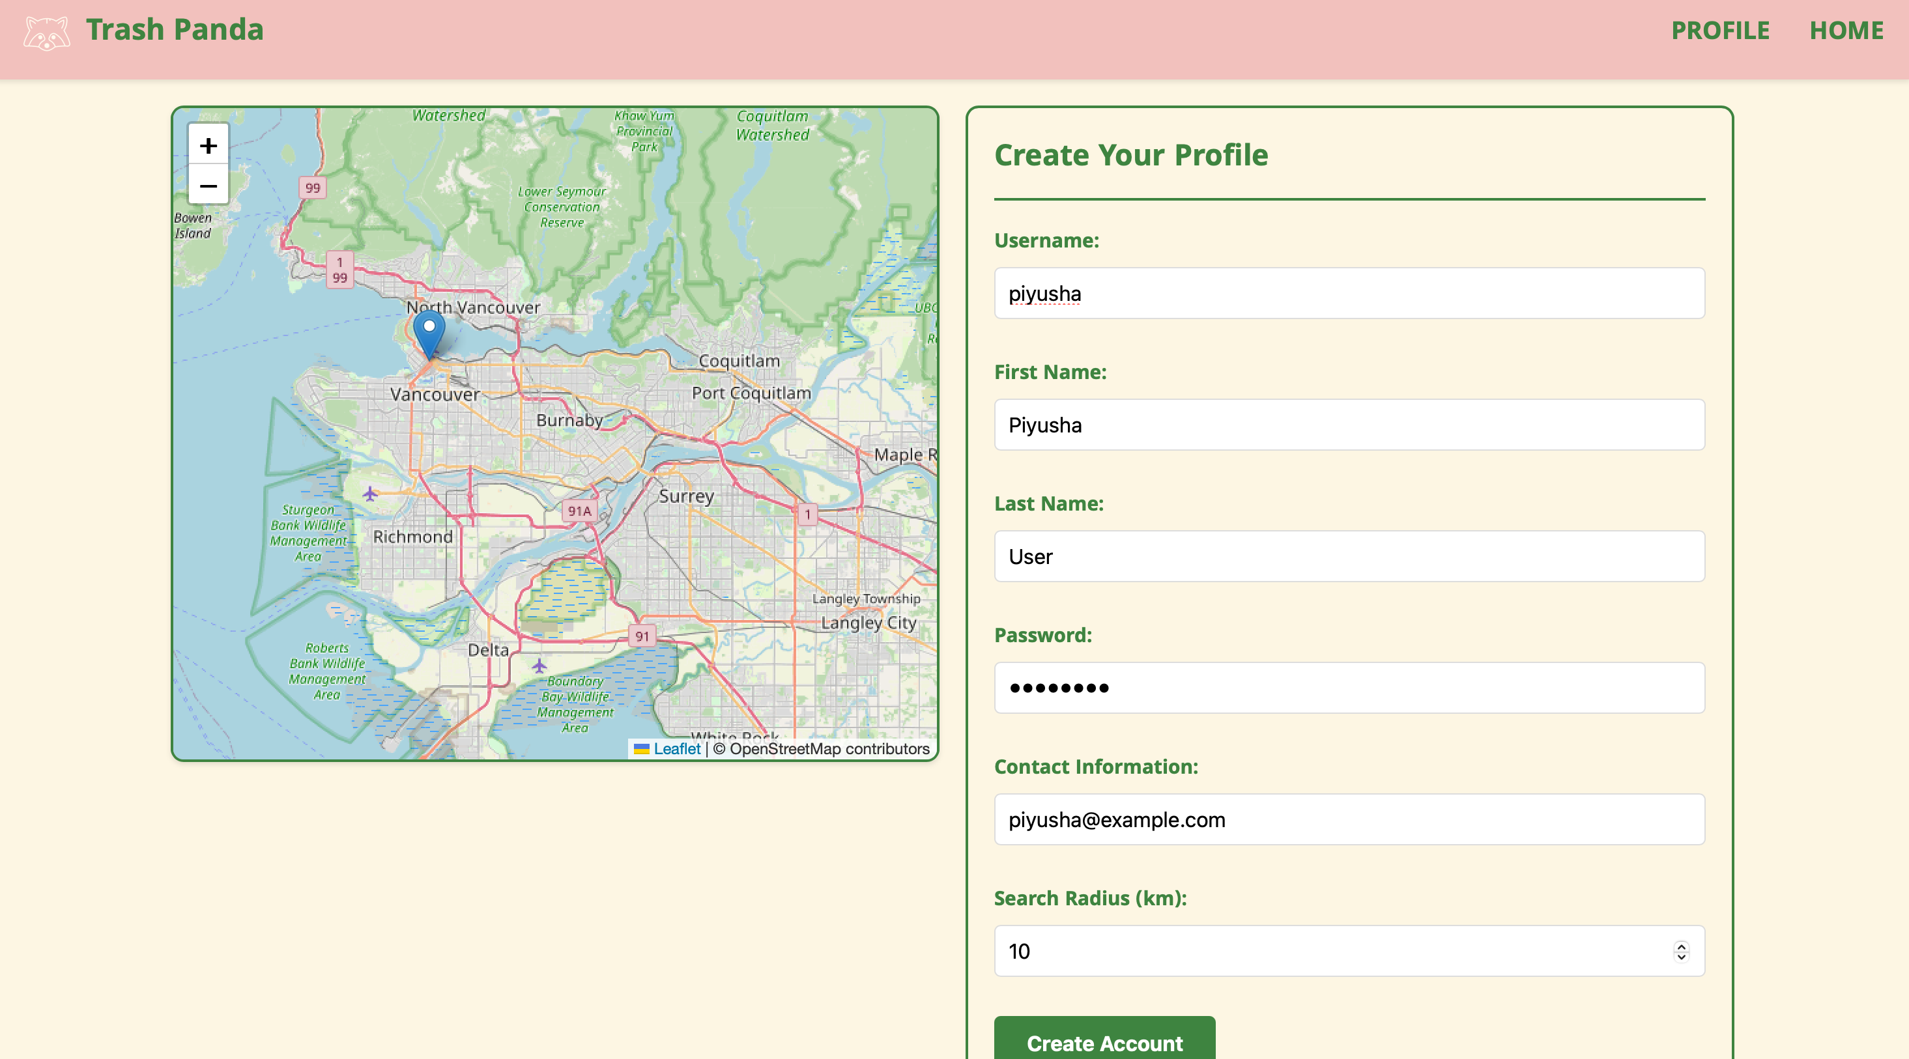Decrease Search Radius with the down arrow

pos(1681,957)
